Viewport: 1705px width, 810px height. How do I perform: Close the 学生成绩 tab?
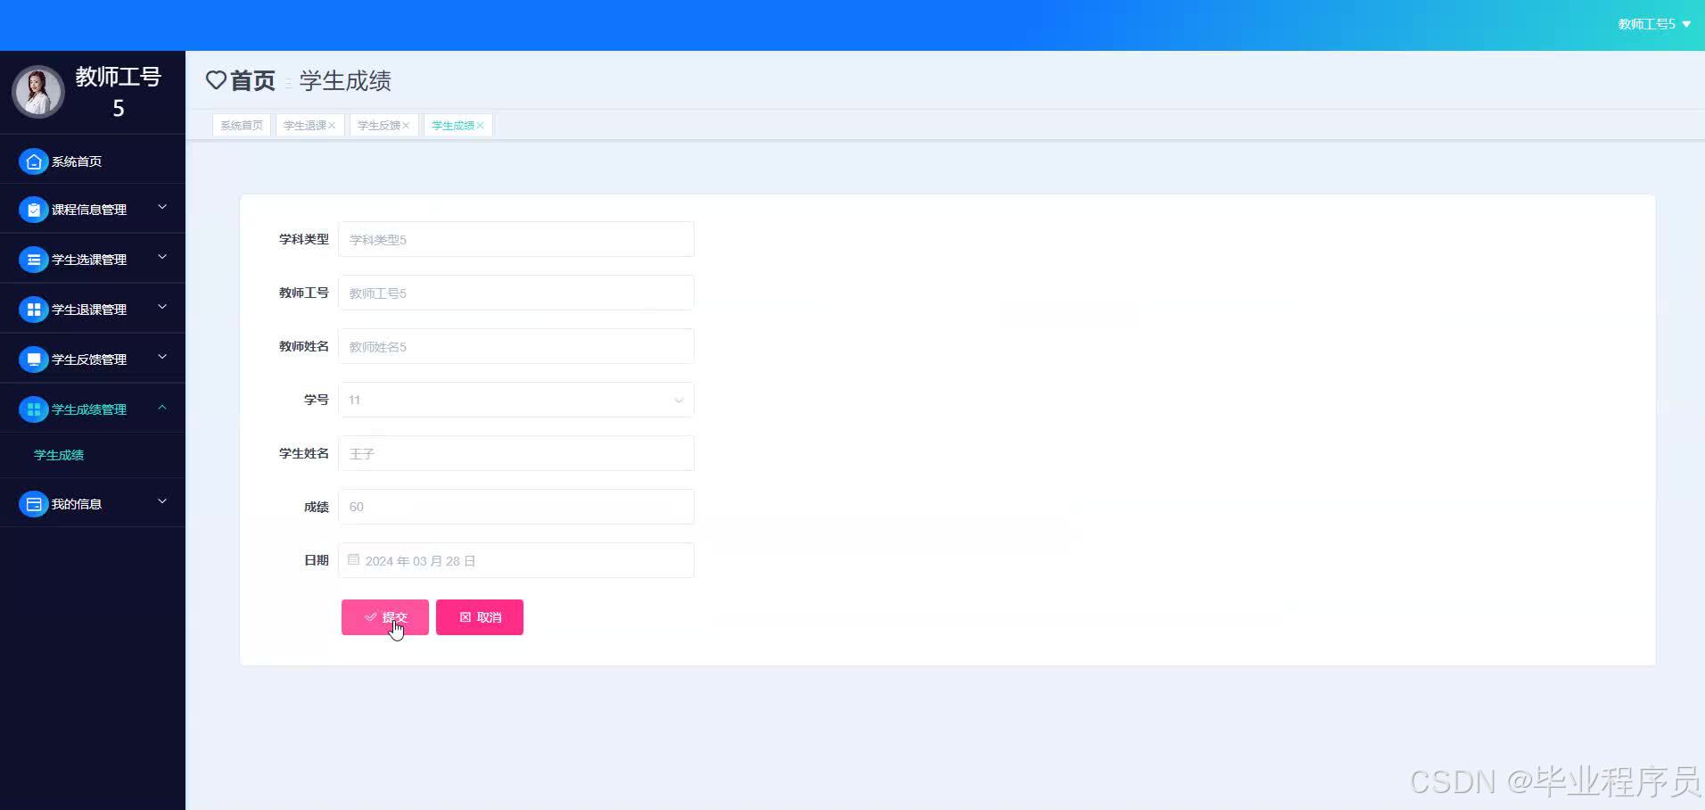click(x=480, y=126)
